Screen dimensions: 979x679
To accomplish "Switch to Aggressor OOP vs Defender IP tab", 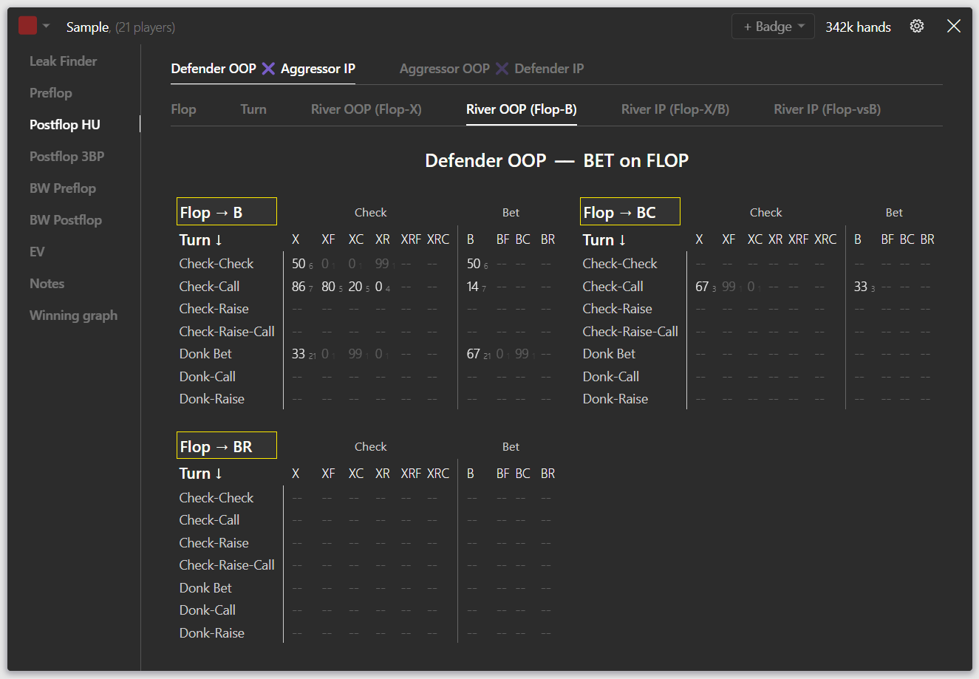I will coord(491,69).
